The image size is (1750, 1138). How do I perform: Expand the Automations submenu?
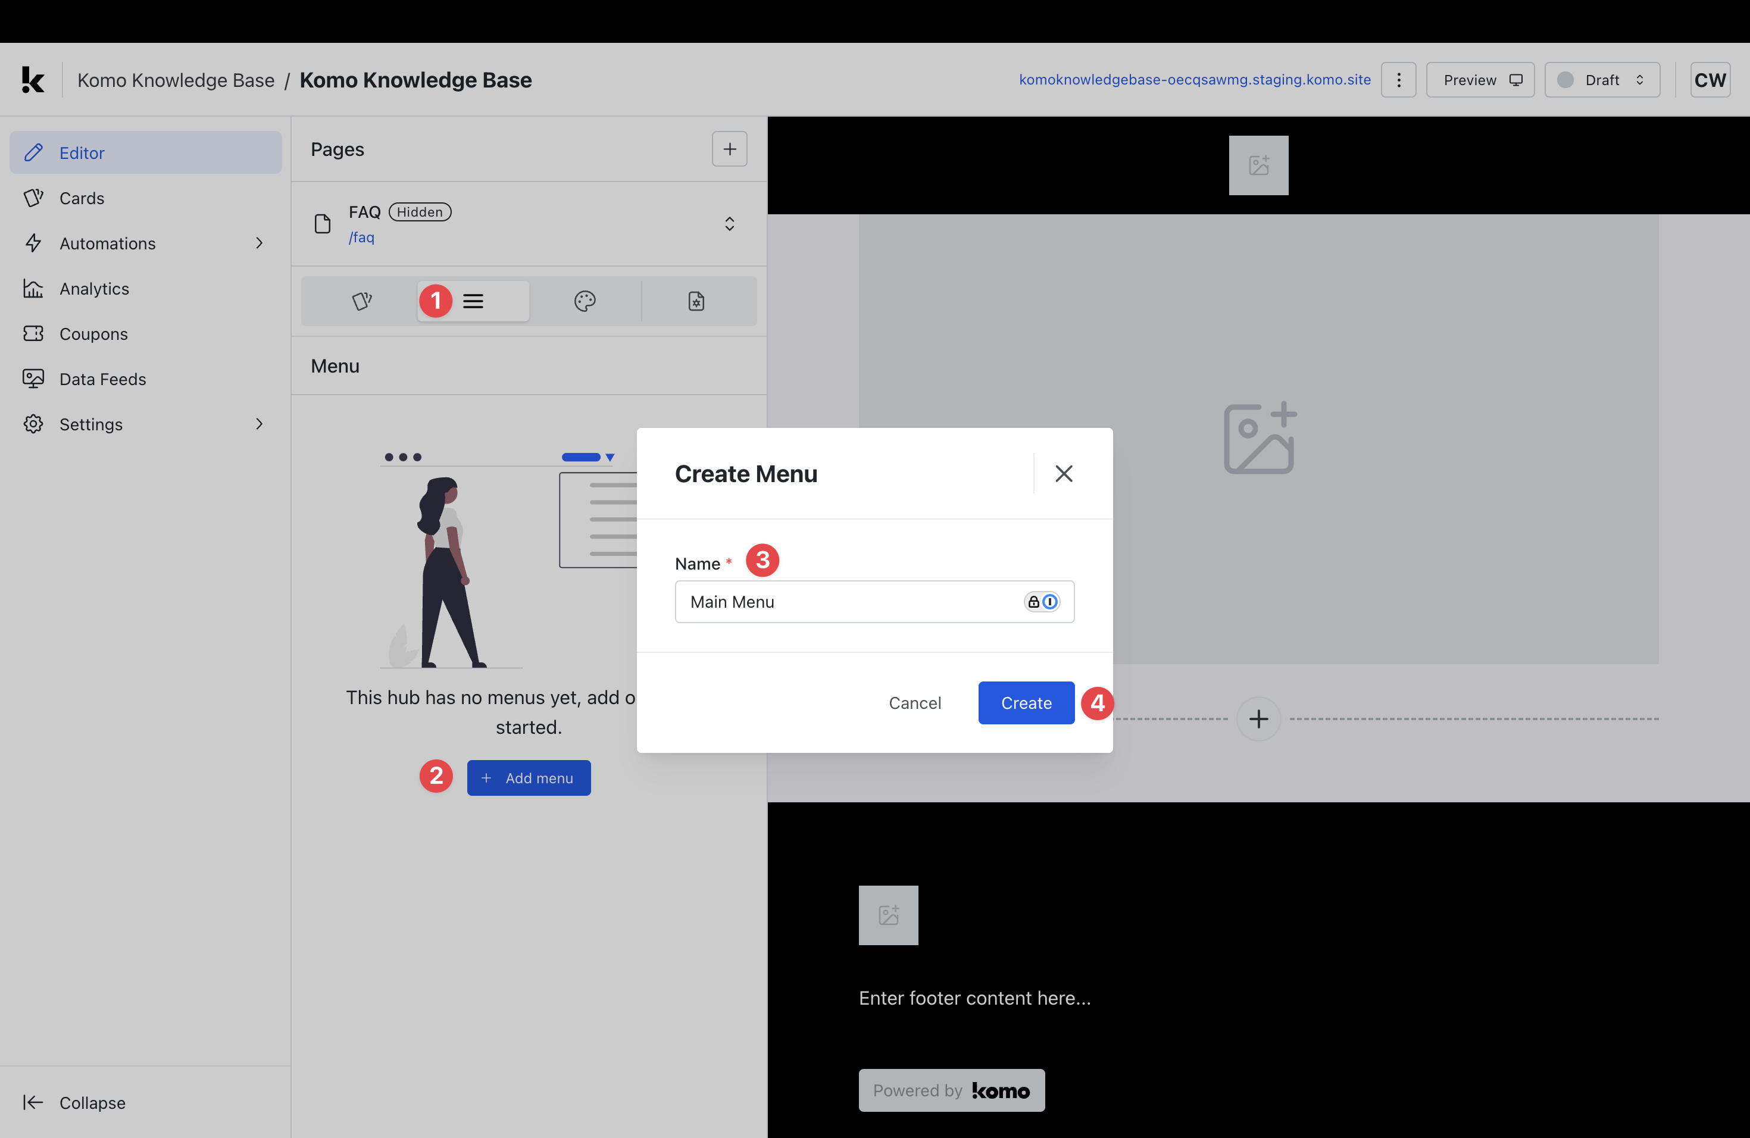[259, 243]
